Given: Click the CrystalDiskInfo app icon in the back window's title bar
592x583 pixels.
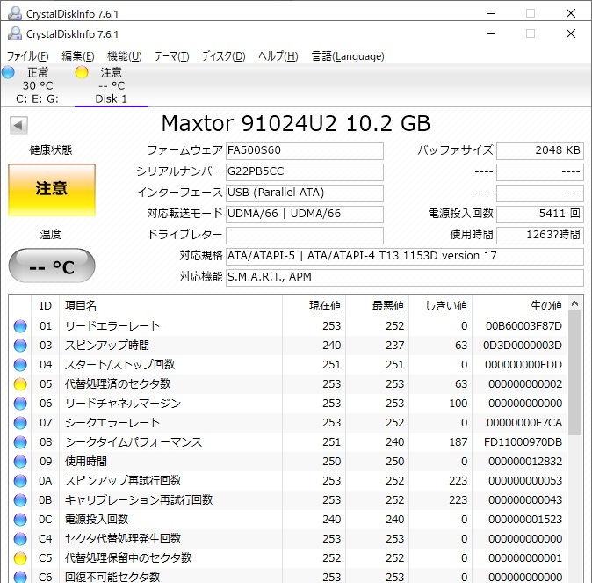Looking at the screenshot, I should pos(15,13).
